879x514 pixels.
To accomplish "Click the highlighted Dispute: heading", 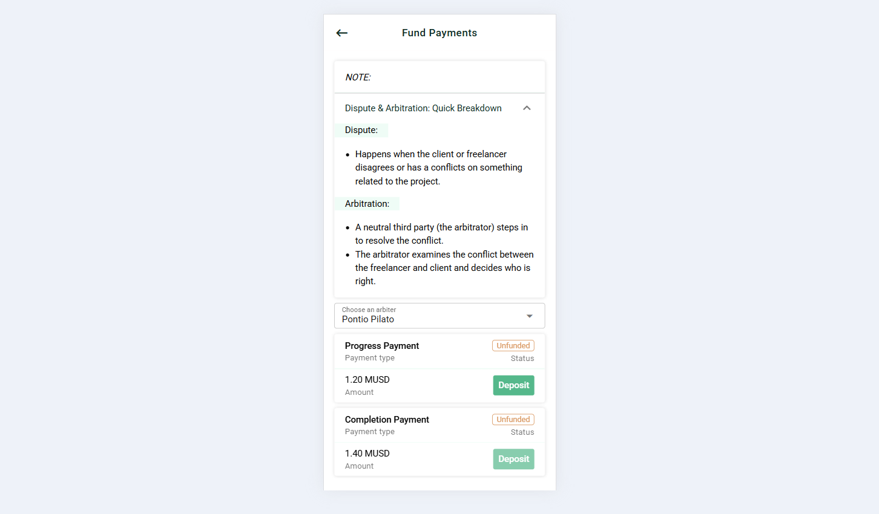I will (361, 130).
